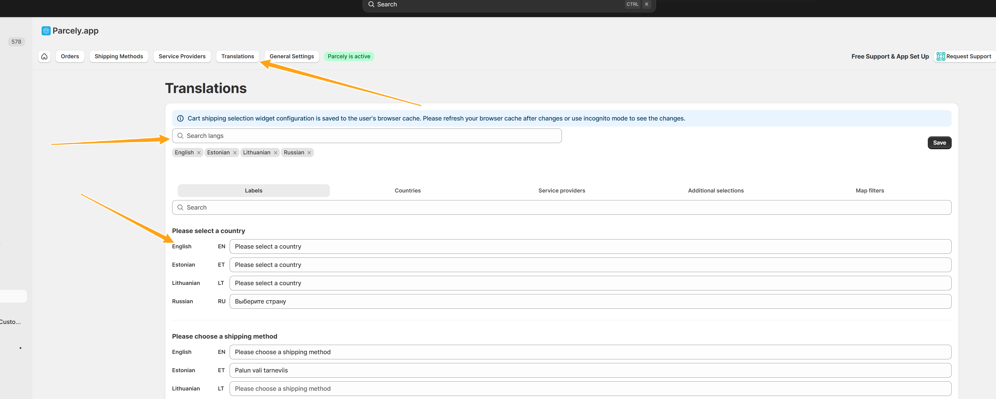
Task: Select the Additional selections tab
Action: tap(716, 191)
